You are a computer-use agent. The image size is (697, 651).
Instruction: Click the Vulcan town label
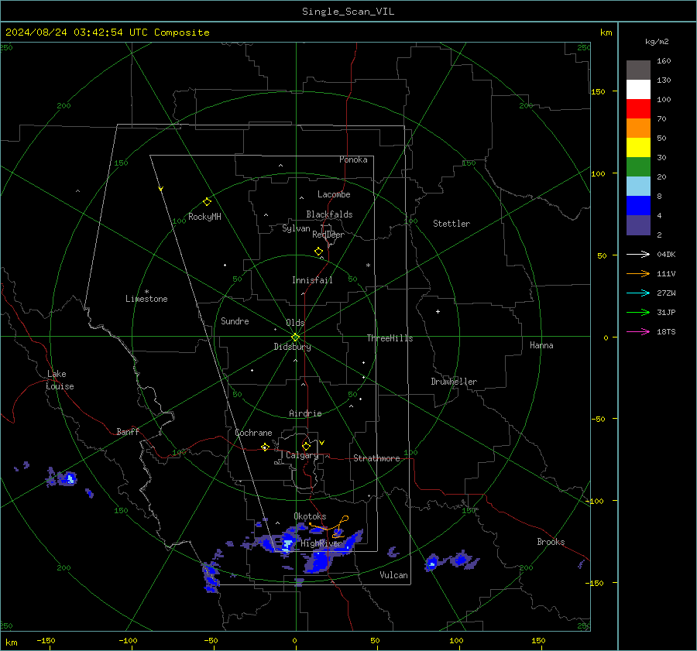pyautogui.click(x=393, y=575)
